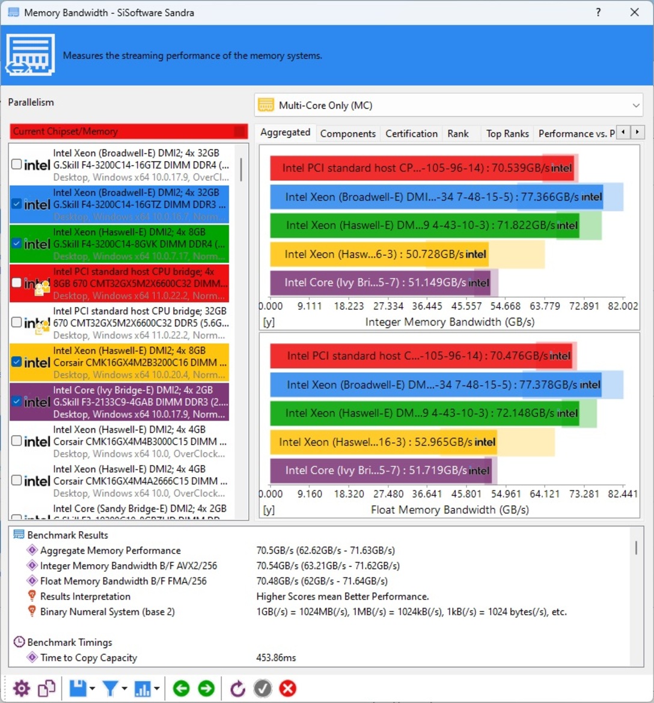Check the red Intel PCI host bridge 4x entry
Image resolution: width=654 pixels, height=703 pixels.
point(17,283)
